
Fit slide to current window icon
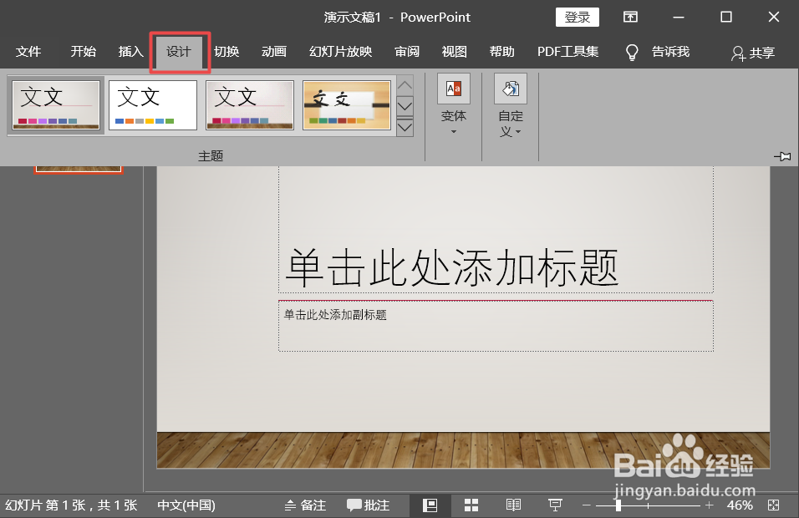coord(774,505)
